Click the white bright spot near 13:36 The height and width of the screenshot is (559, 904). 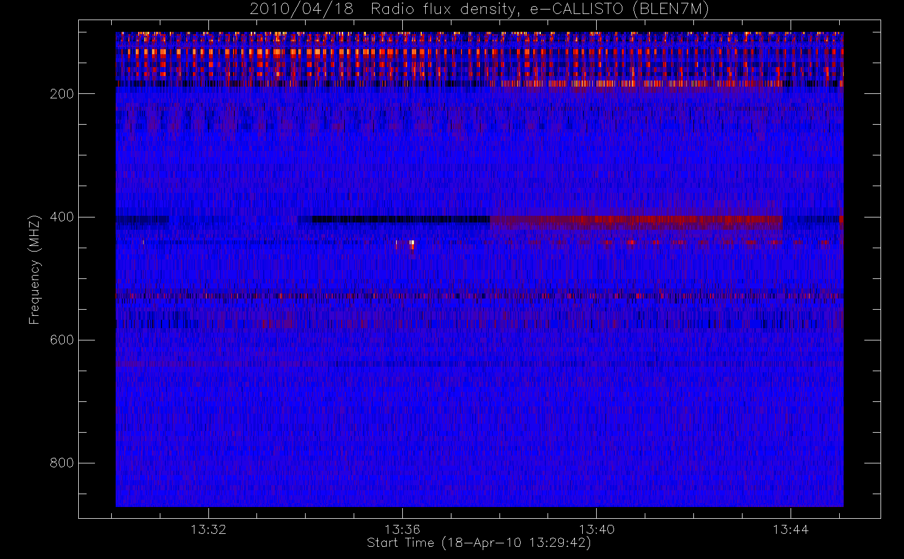[x=412, y=244]
